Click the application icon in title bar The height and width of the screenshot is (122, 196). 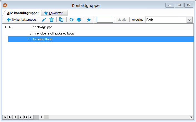point(5,5)
